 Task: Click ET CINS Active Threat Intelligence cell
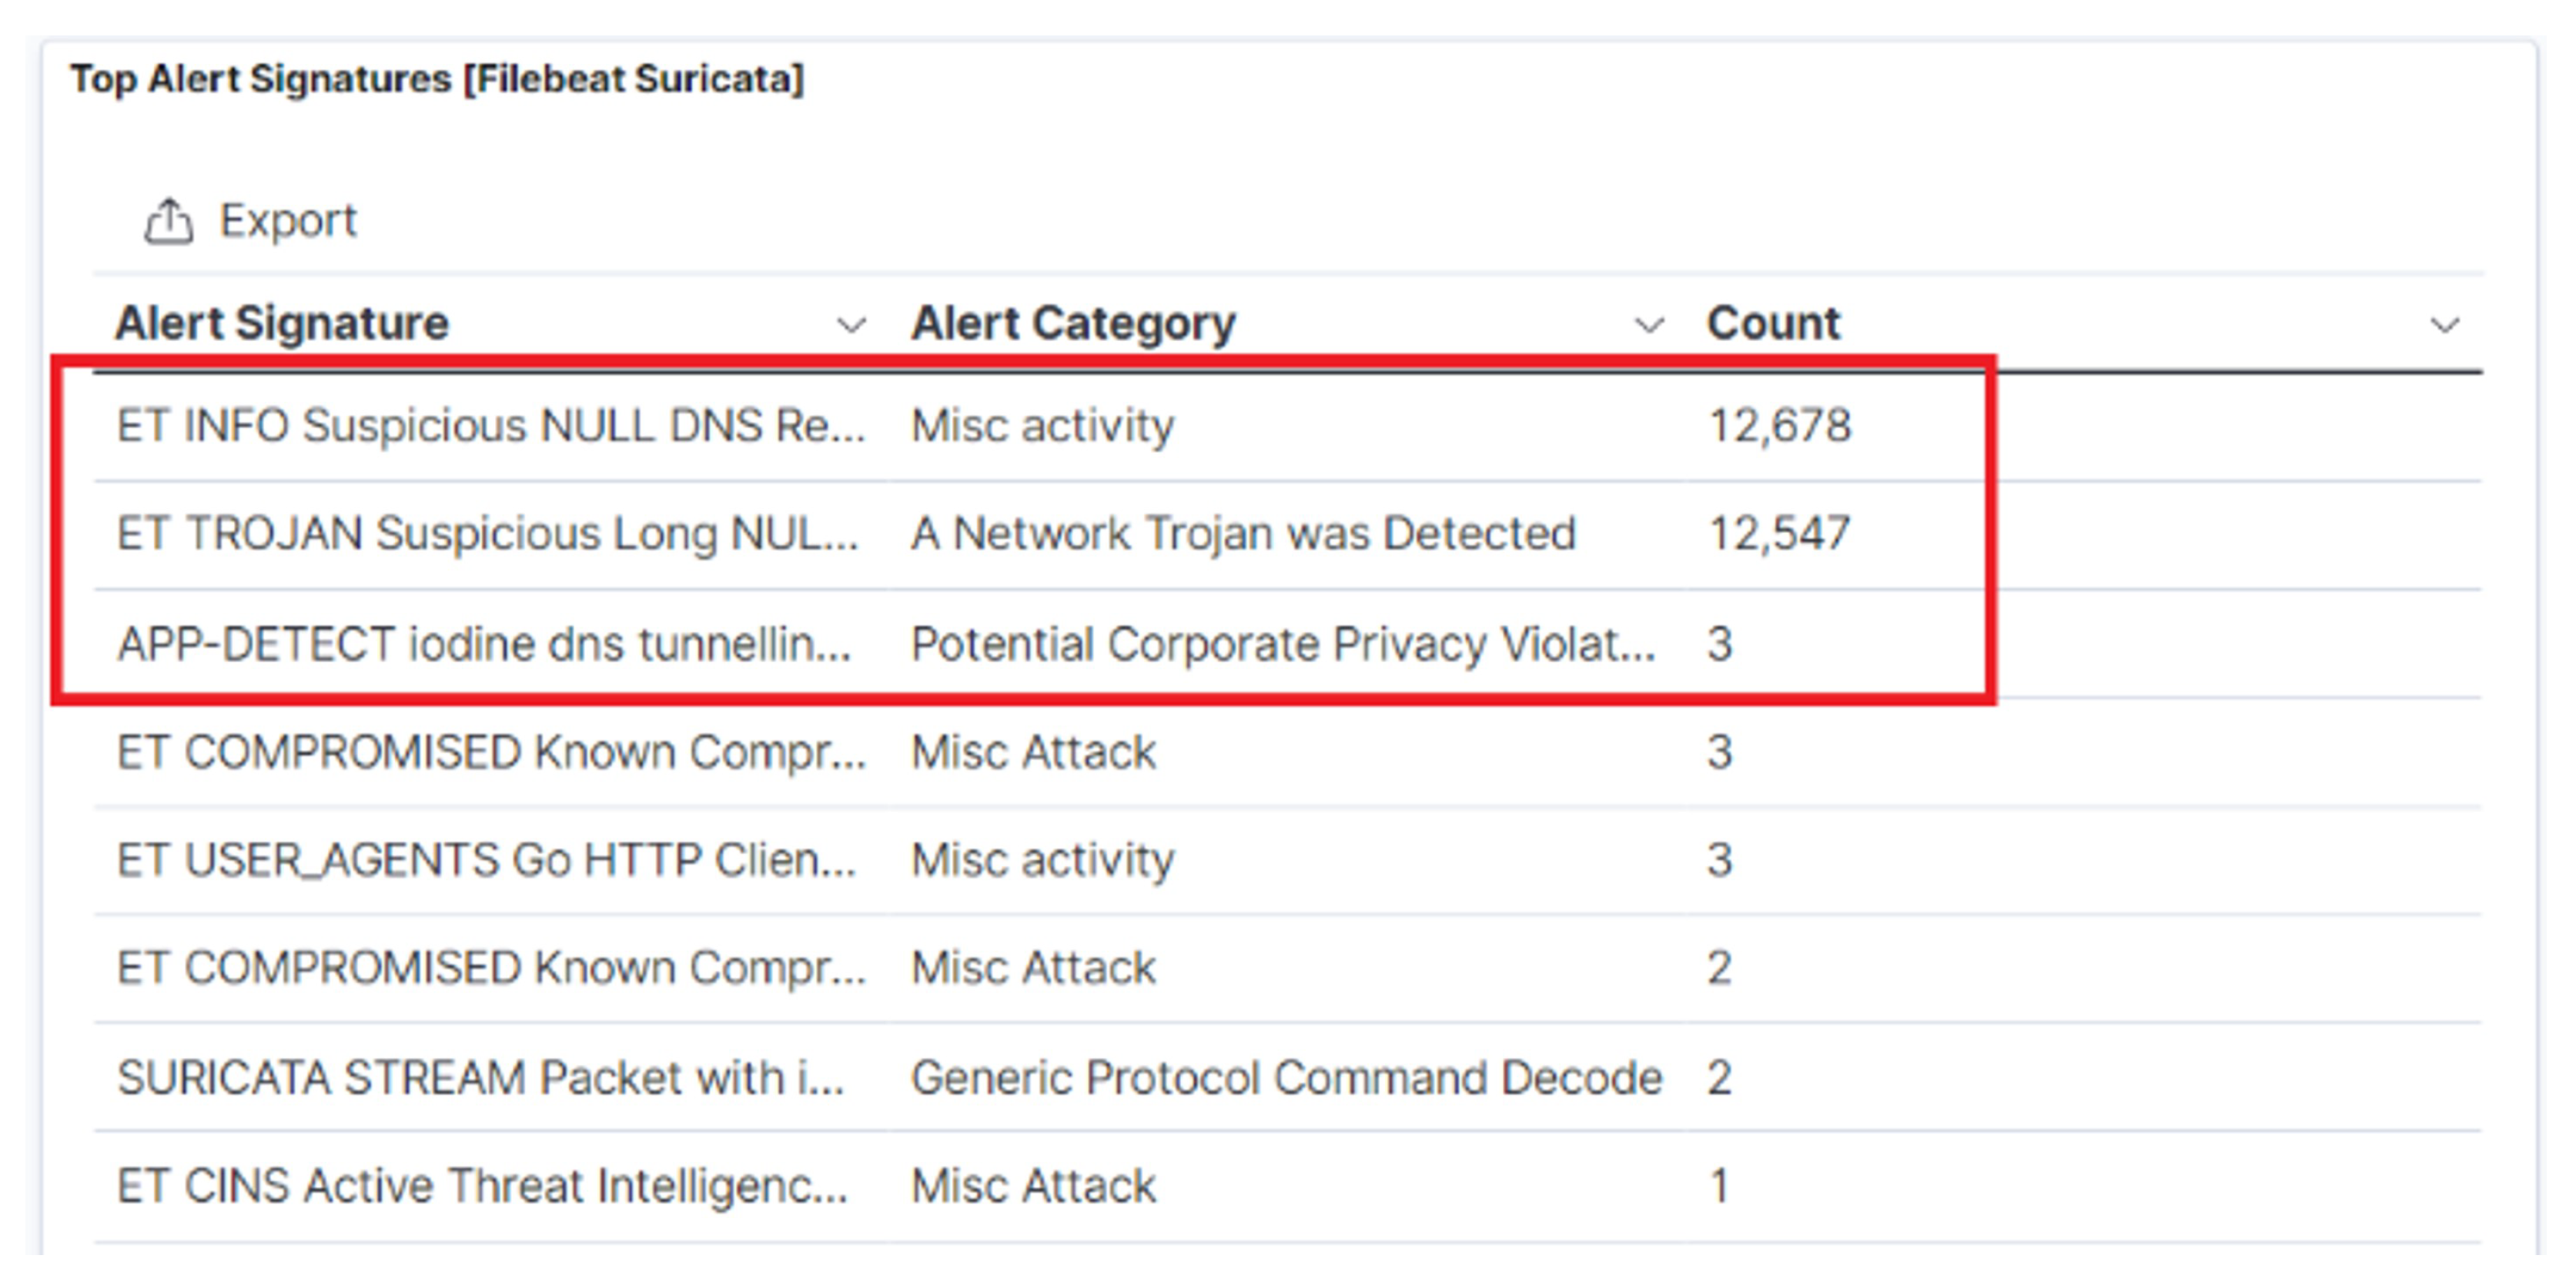[482, 1186]
